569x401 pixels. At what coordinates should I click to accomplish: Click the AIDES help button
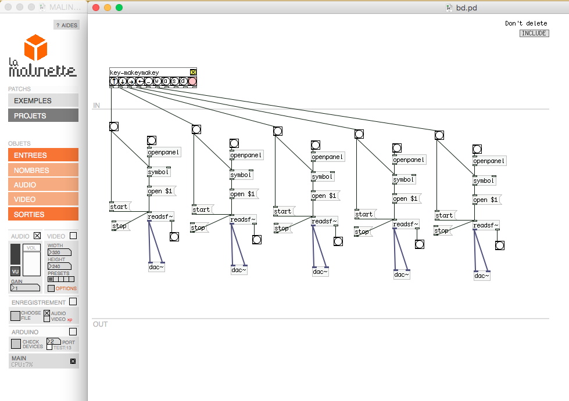click(66, 25)
